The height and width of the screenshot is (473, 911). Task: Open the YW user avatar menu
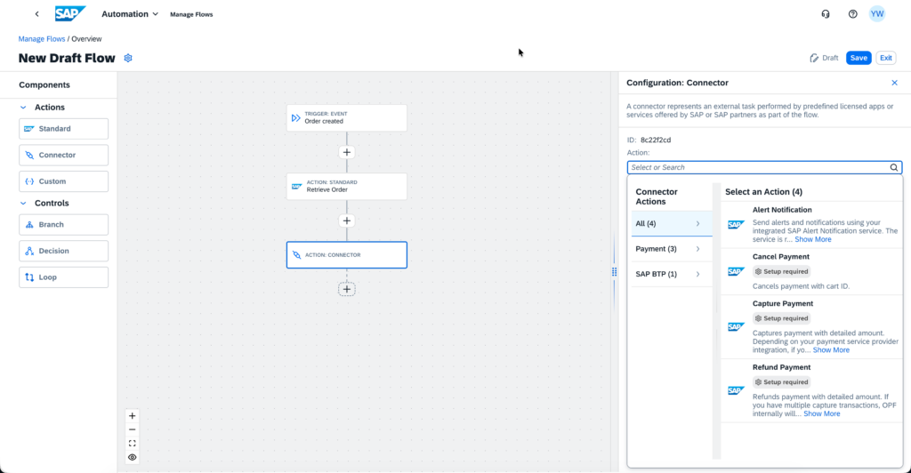click(x=876, y=14)
